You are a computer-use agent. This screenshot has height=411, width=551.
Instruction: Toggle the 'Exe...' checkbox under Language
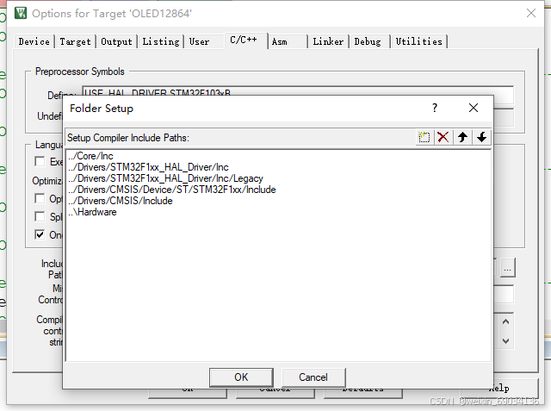pyautogui.click(x=40, y=161)
